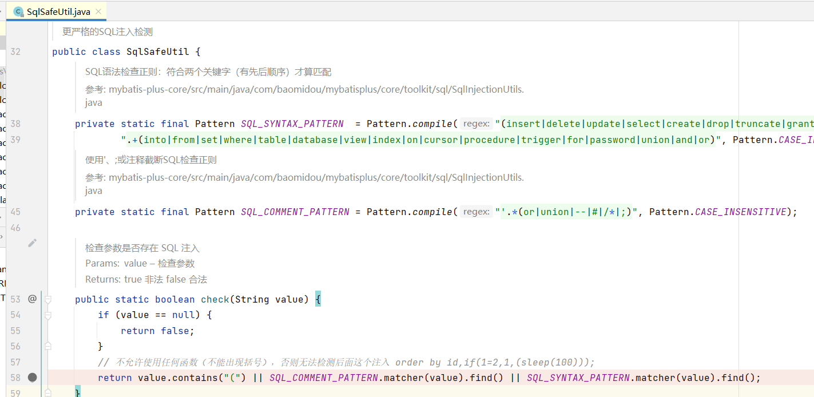Click the pencil edit-doc icon in the gutter
Viewport: 814px width, 397px height.
[32, 243]
